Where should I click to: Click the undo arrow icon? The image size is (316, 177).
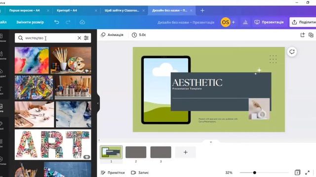click(x=57, y=22)
